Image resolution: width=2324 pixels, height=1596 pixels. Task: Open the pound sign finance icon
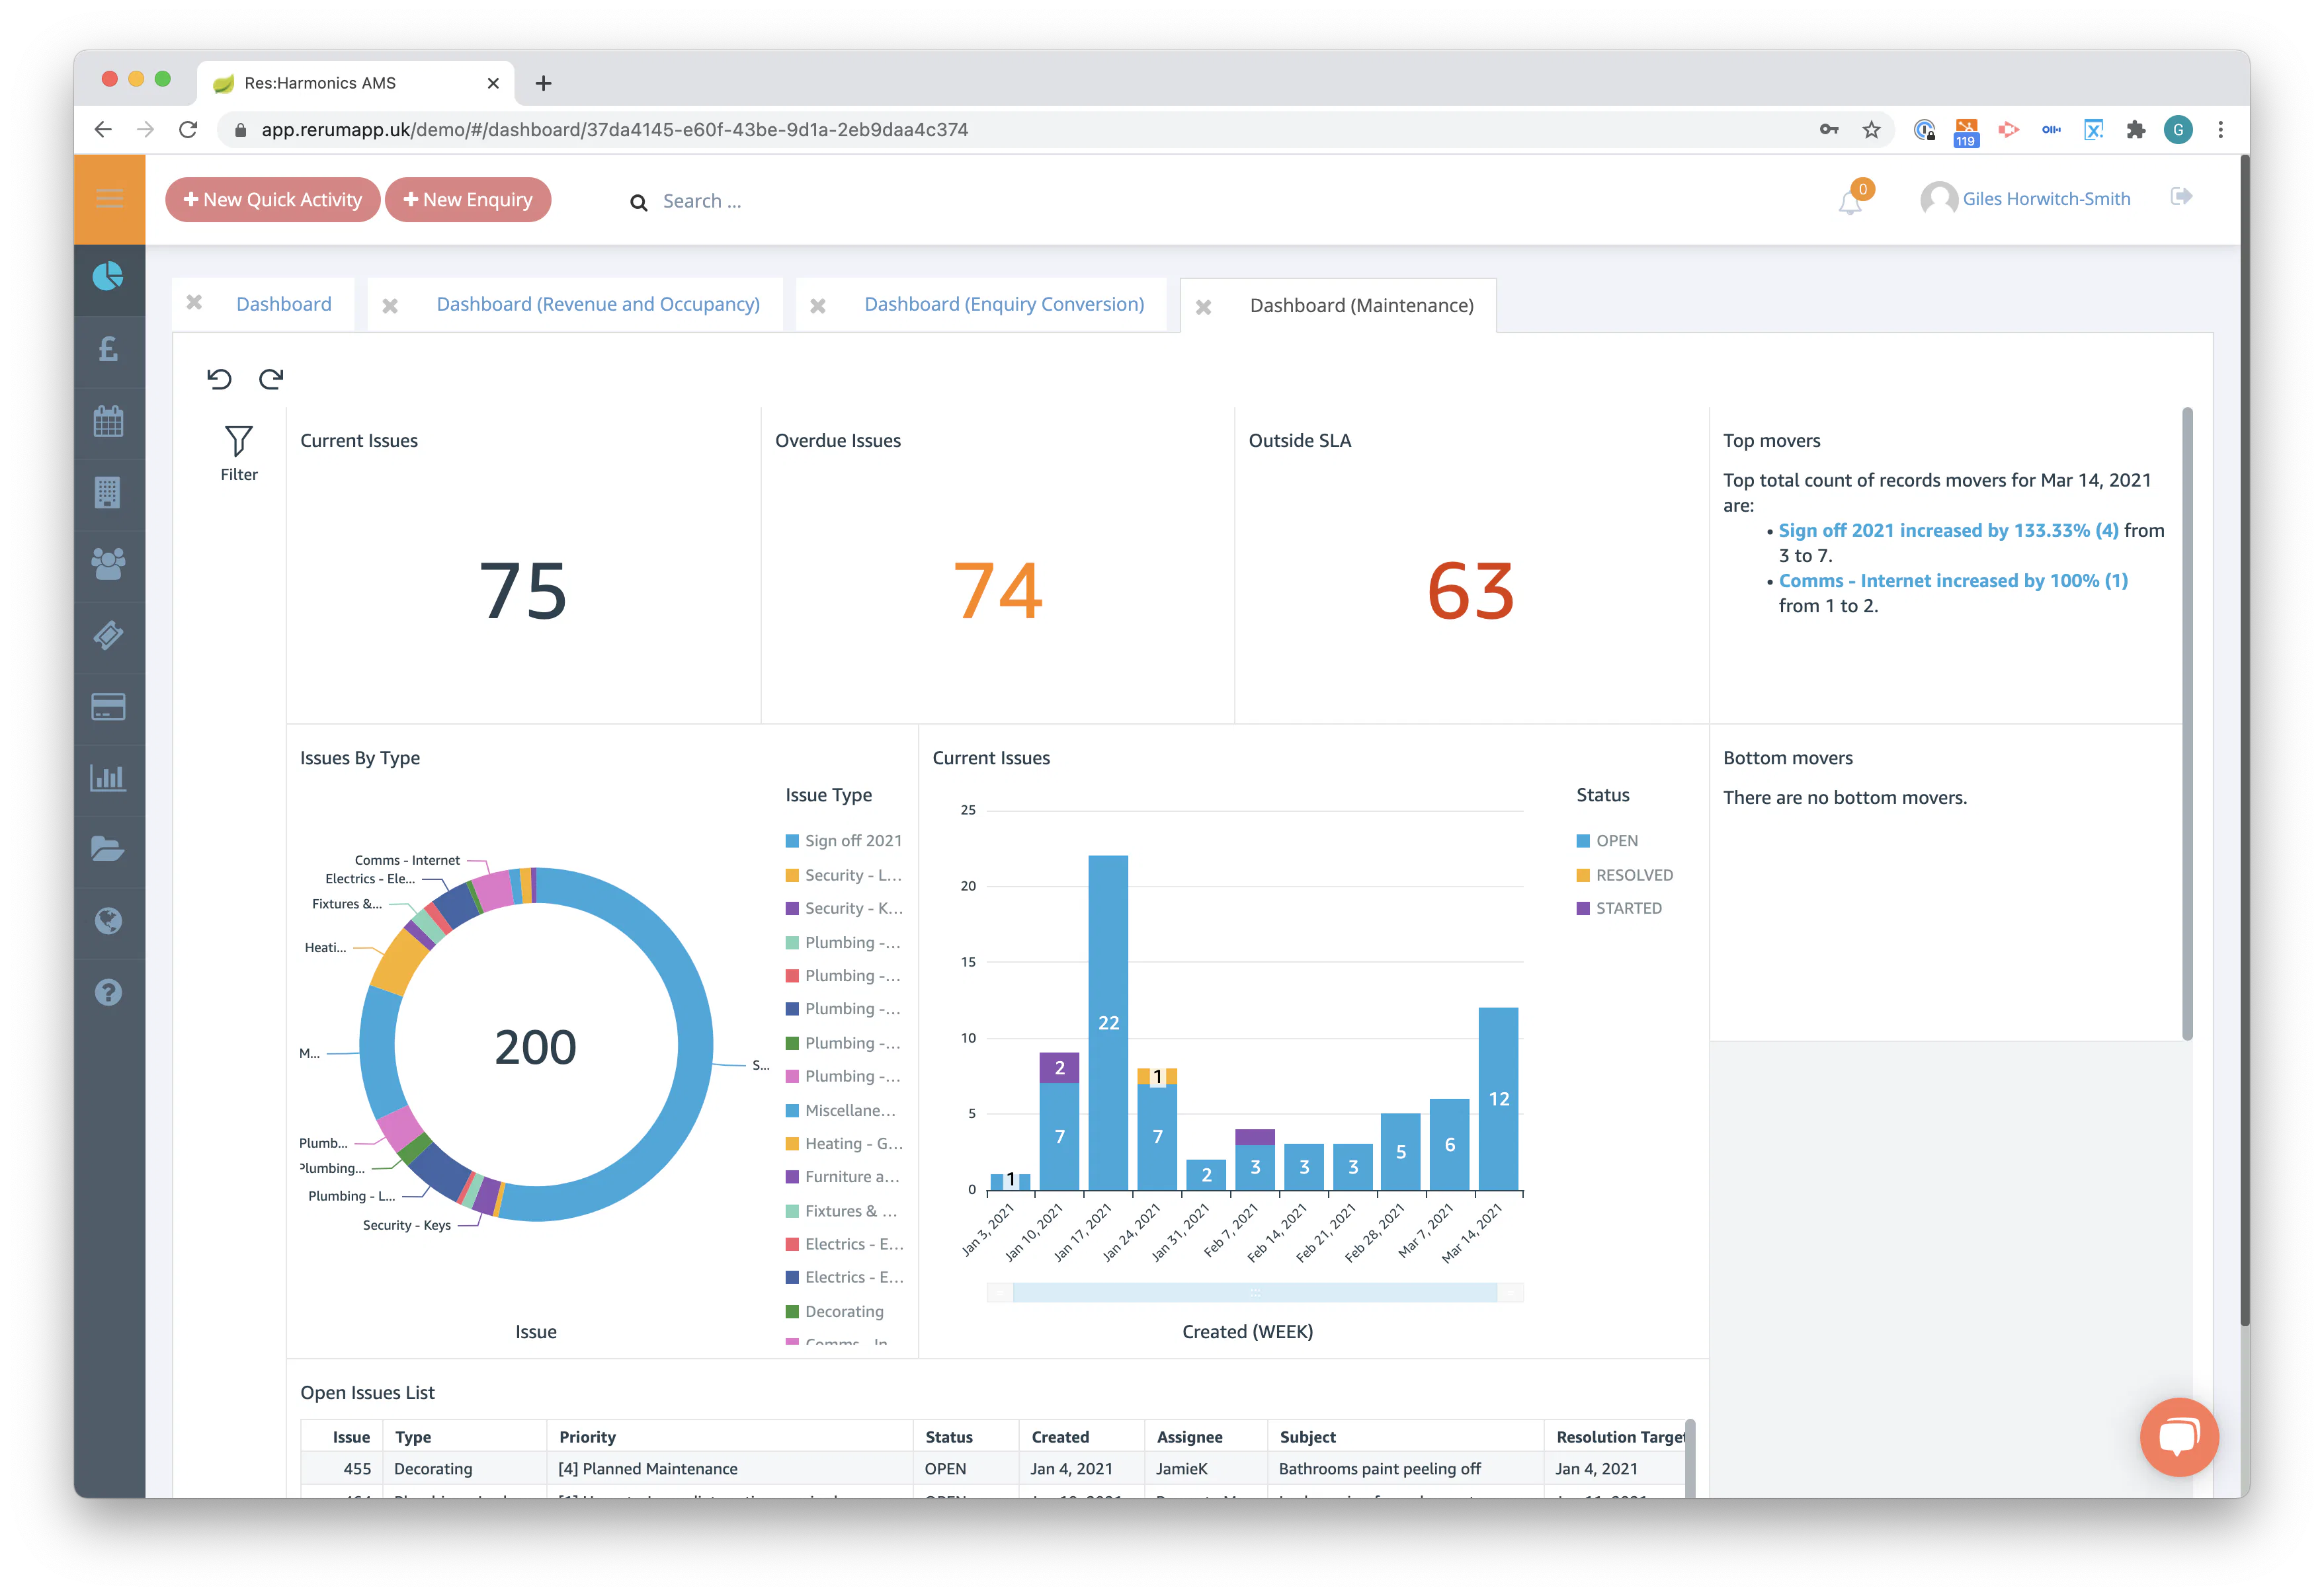point(108,348)
